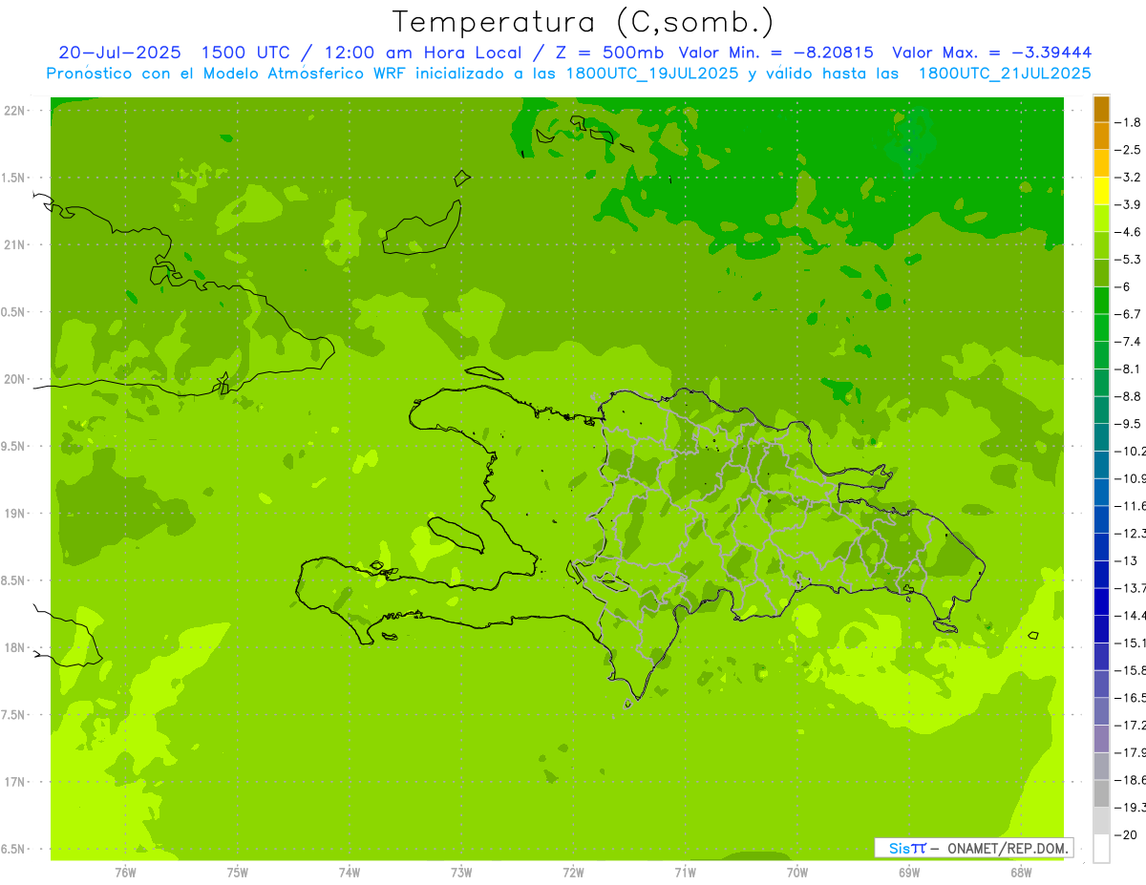Viewport: 1146px width, 885px height.
Task: Click the '68W' longitude label
Action: coord(1021,873)
